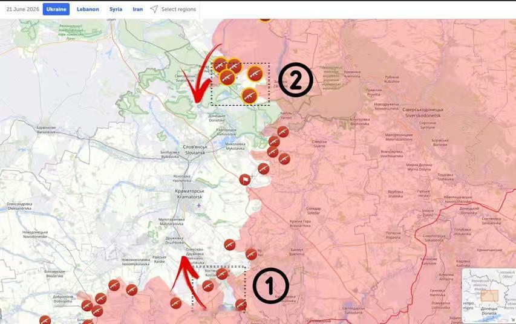Click the flag event marker east of Kramatorsk
This screenshot has width=516, height=324.
point(245,180)
